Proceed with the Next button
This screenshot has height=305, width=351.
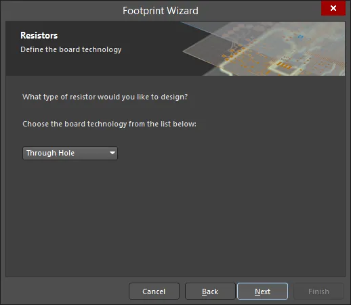click(x=262, y=291)
